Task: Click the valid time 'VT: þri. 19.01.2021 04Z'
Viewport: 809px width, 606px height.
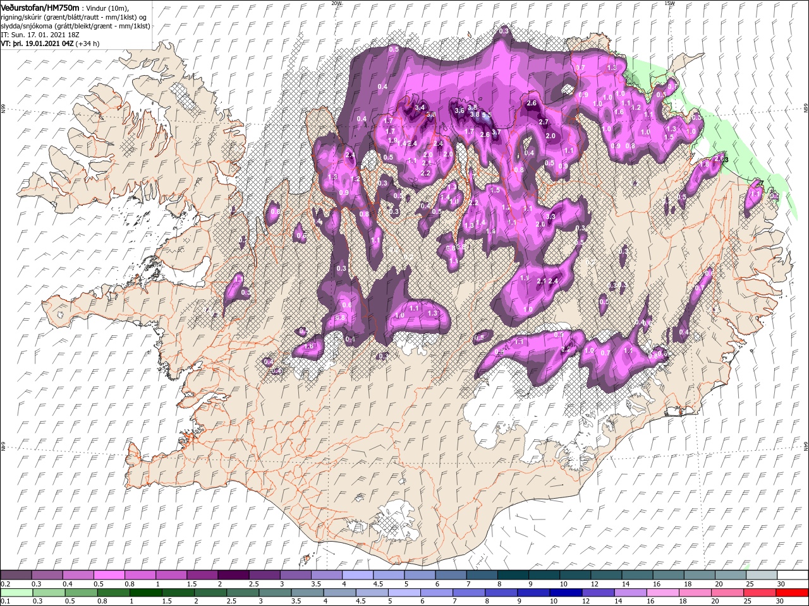Action: 37,43
